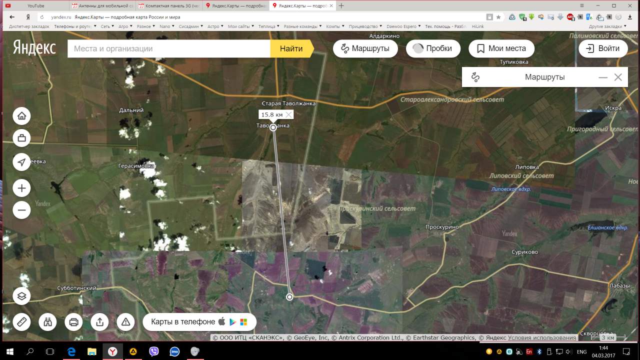Report a map error with the warning icon
This screenshot has width=640, height=360.
[125, 322]
